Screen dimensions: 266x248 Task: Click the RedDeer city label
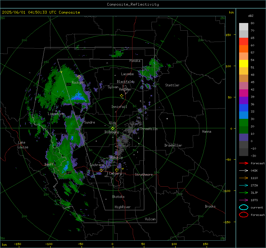pos(125,89)
